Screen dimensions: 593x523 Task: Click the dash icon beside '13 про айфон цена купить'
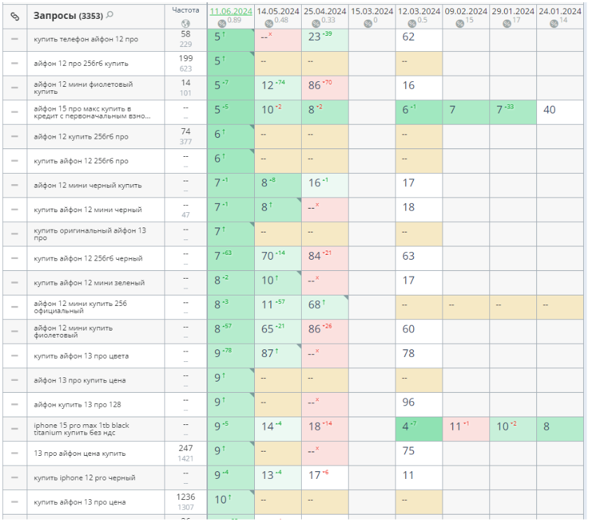pos(15,453)
